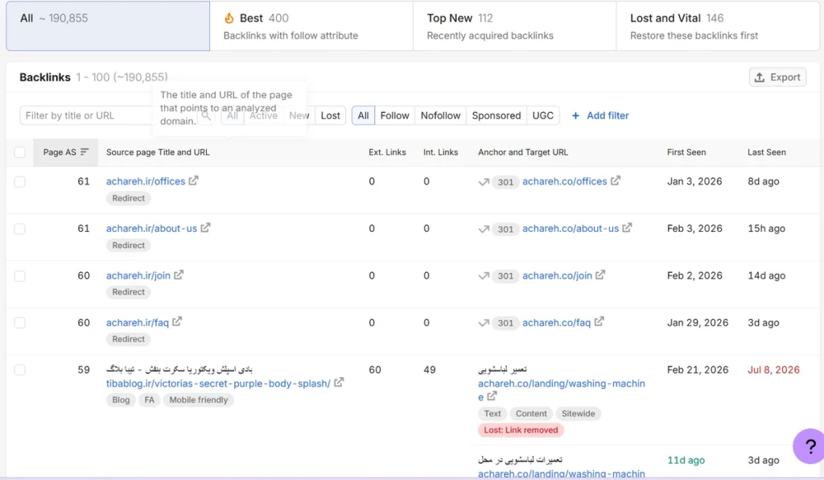Open external icon after washing-machine target URL

(x=492, y=396)
